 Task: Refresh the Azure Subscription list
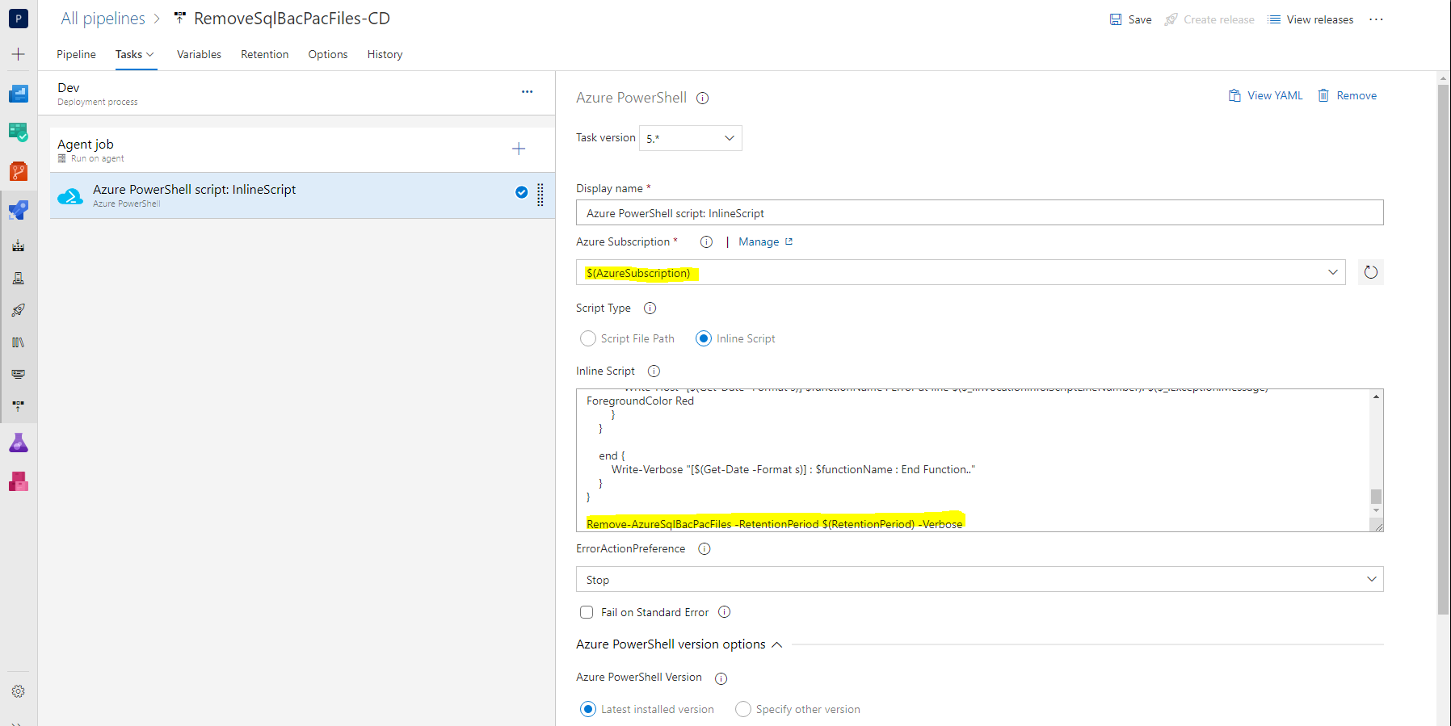click(x=1371, y=272)
